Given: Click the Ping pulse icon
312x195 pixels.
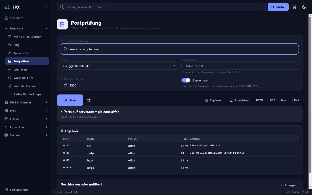Looking at the screenshot, I should 10,45.
